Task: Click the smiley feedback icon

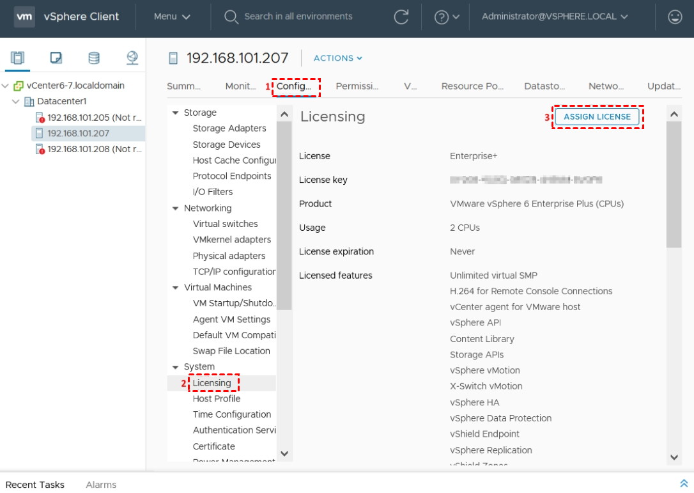Action: click(675, 17)
